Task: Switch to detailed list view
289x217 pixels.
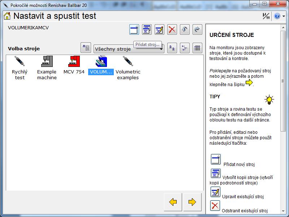Action: coord(197,48)
